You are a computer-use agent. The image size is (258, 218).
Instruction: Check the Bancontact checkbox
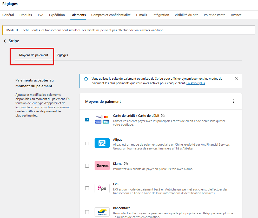[x=87, y=212]
